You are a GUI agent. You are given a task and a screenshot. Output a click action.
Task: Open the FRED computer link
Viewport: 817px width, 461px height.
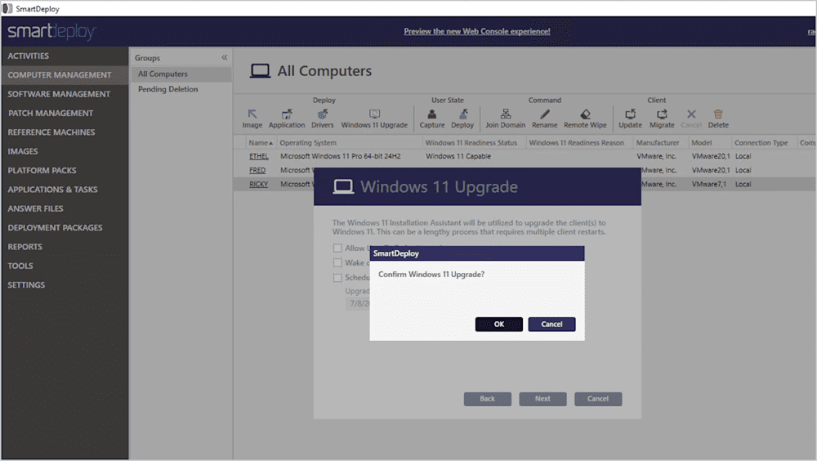pos(257,171)
